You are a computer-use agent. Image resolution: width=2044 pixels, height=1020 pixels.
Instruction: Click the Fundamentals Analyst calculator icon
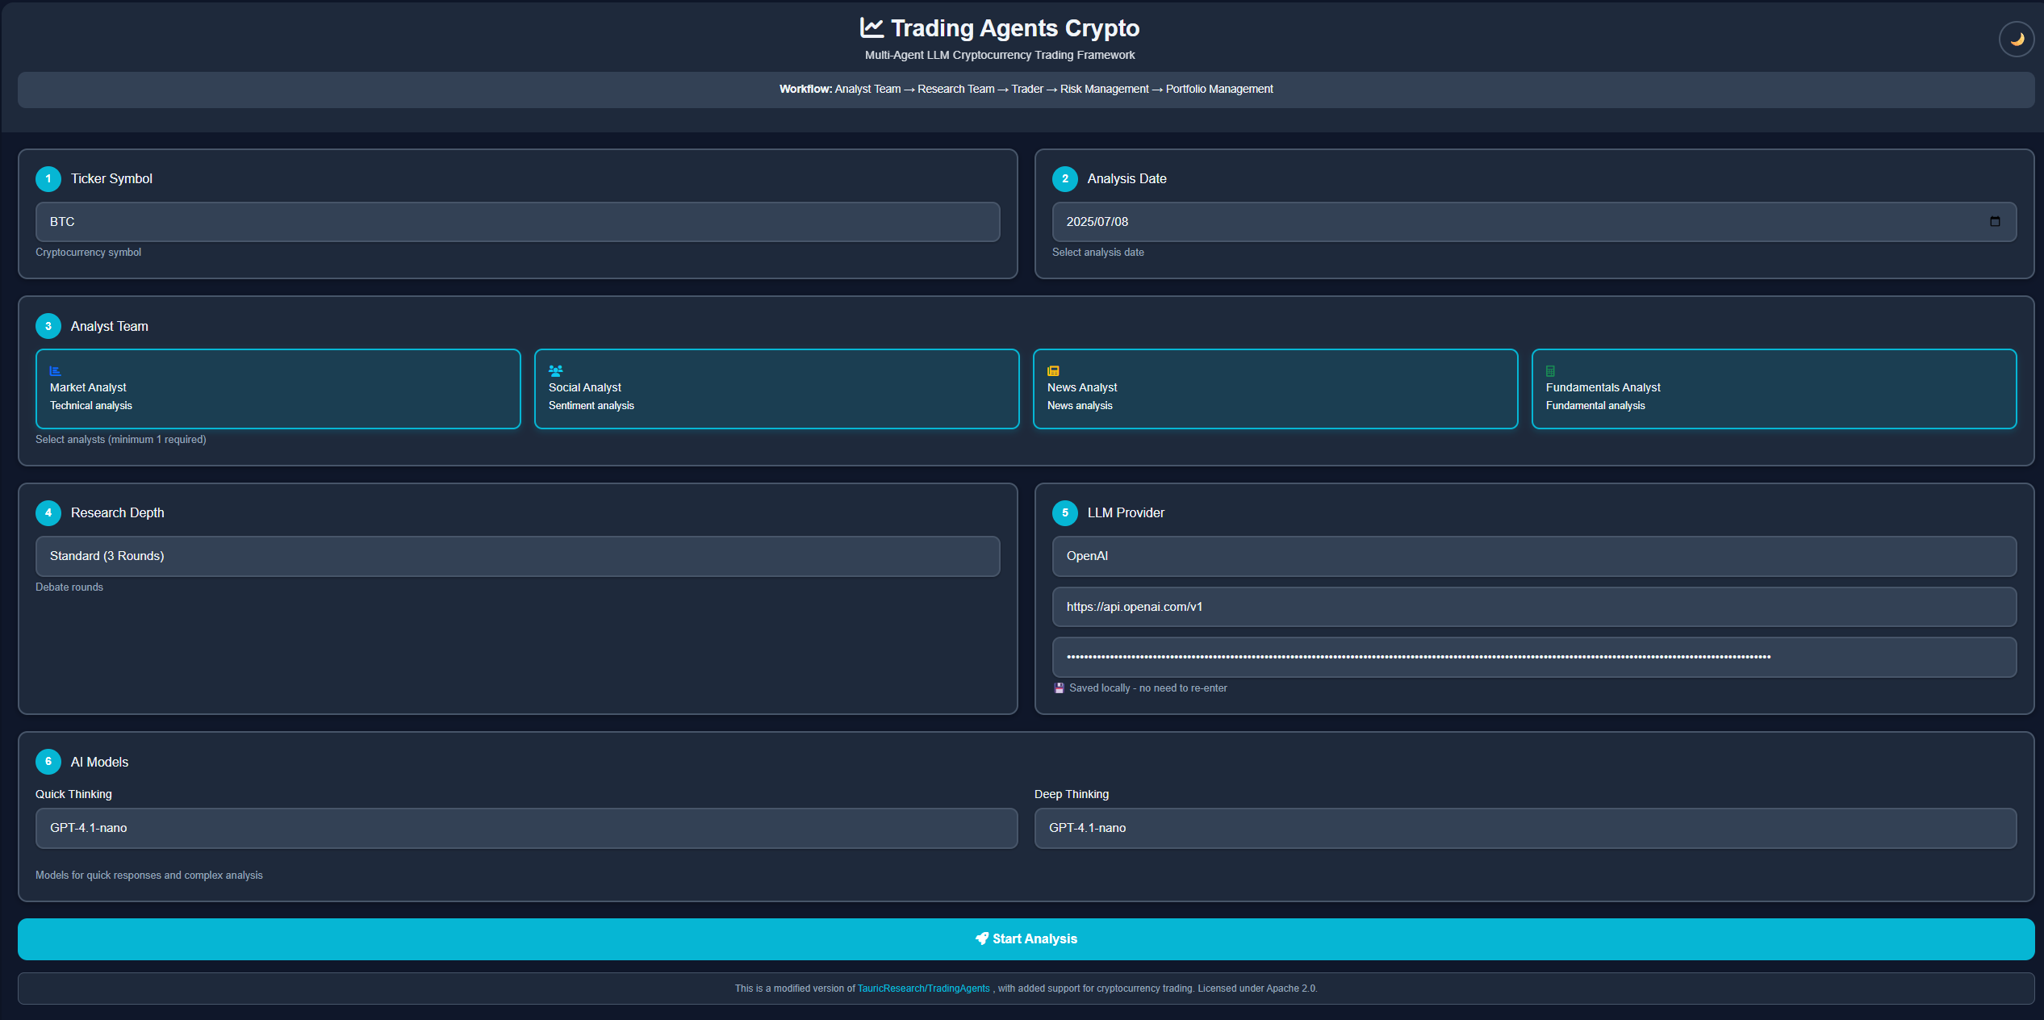tap(1550, 371)
